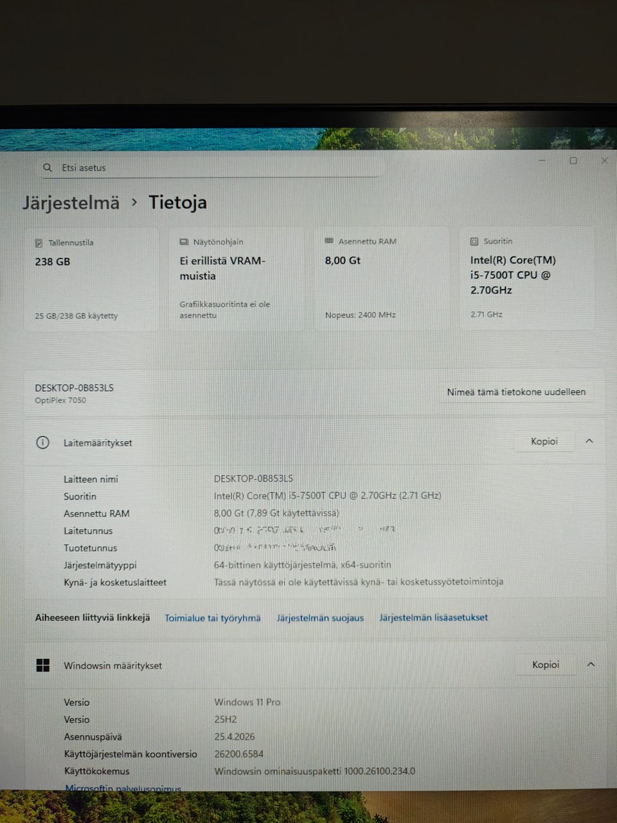Select the 26200.6584 build value
Screen dimensions: 617x823
[x=239, y=754]
